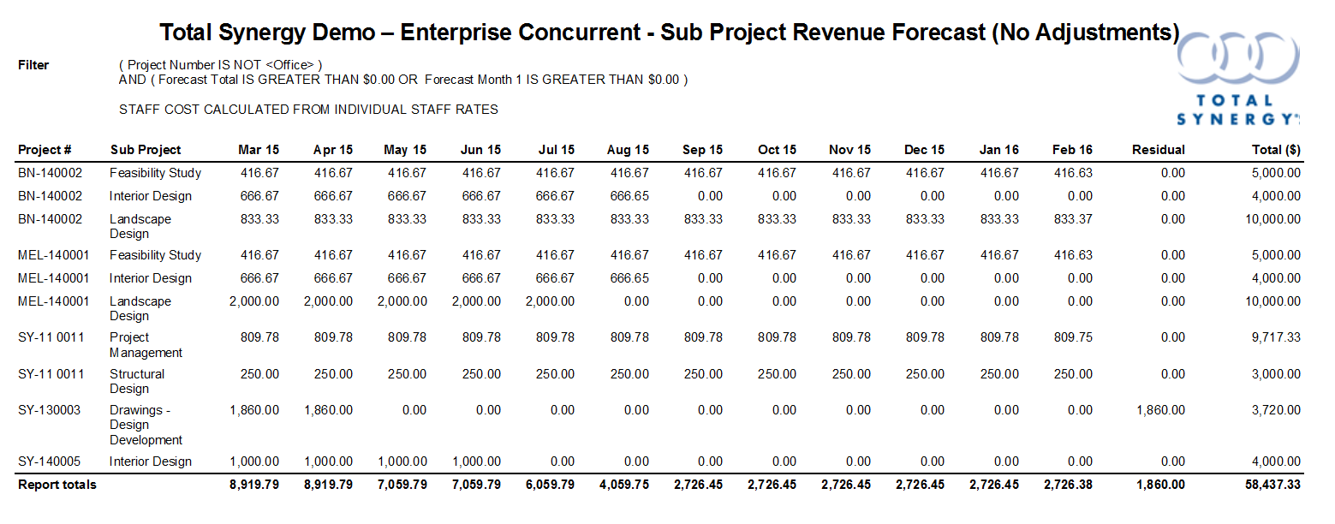1335x524 pixels.
Task: Click the Project # column header
Action: (45, 150)
